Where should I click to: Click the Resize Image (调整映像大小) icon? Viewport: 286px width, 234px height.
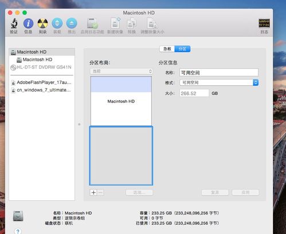point(152,23)
